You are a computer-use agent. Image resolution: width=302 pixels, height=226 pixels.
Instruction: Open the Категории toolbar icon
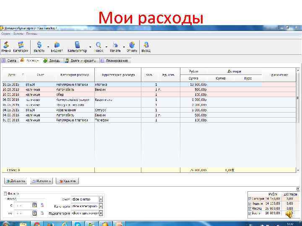(x=21, y=47)
